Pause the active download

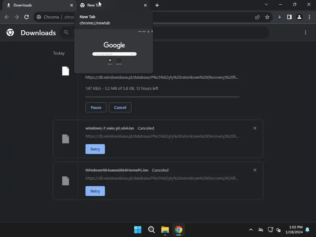point(96,107)
